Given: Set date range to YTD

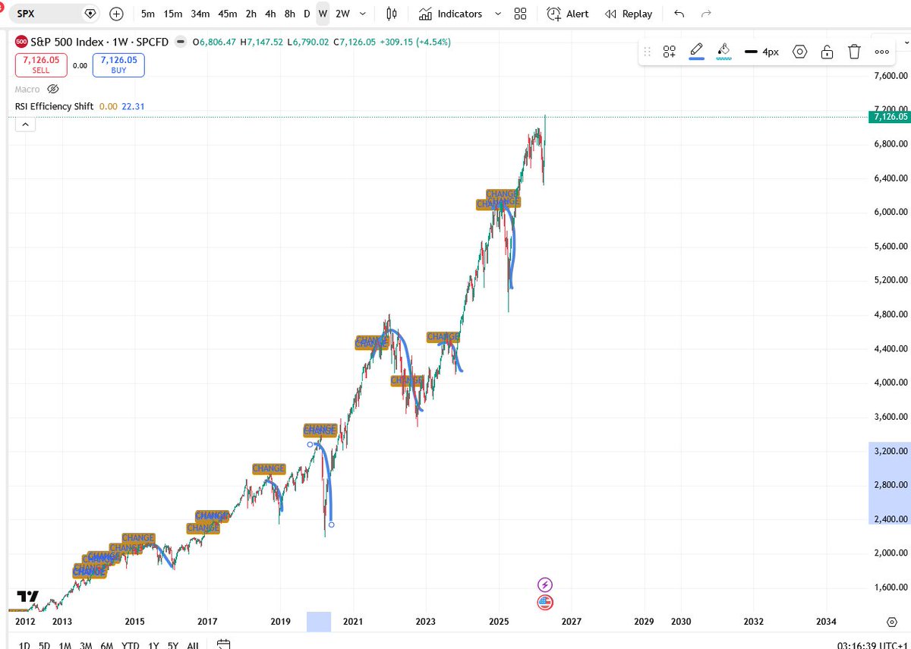Looking at the screenshot, I should [x=131, y=645].
